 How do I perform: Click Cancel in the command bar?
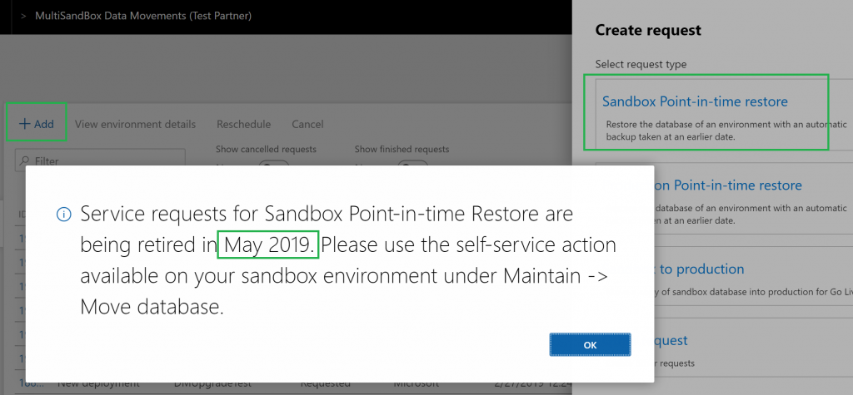click(x=307, y=124)
